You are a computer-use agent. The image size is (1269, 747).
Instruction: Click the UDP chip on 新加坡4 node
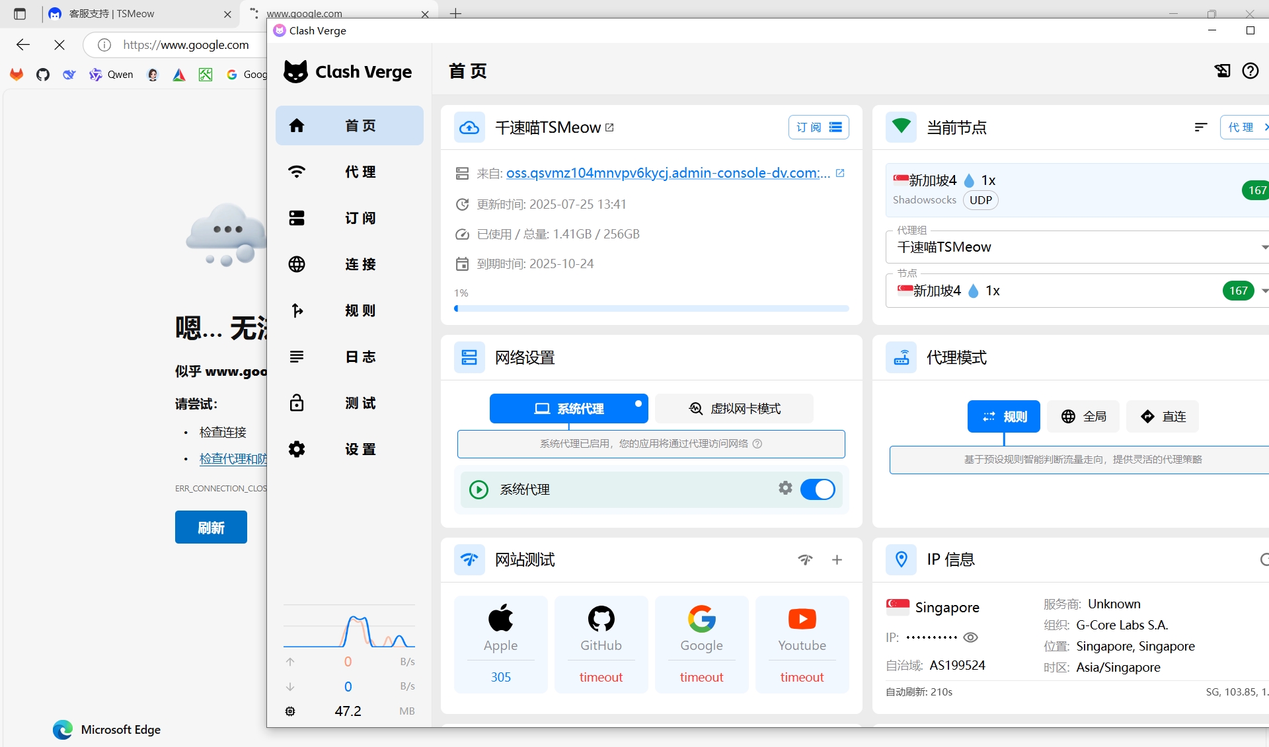980,200
